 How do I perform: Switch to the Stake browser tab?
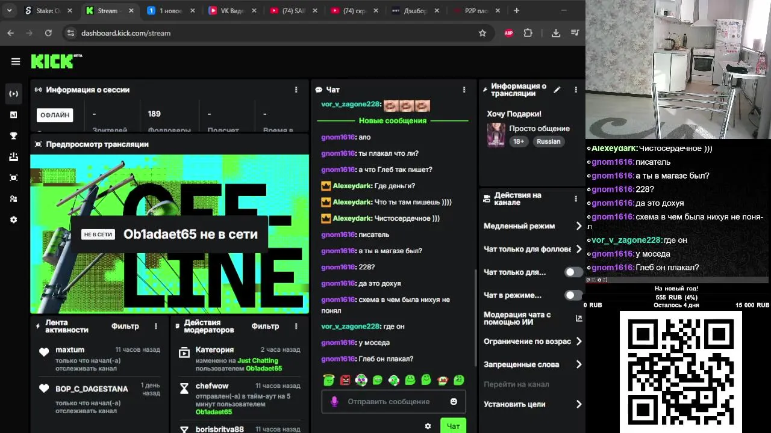pyautogui.click(x=48, y=11)
